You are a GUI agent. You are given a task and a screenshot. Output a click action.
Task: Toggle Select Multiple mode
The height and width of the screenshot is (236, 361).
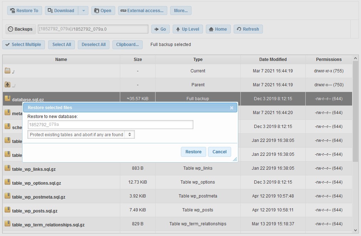[x=23, y=45]
